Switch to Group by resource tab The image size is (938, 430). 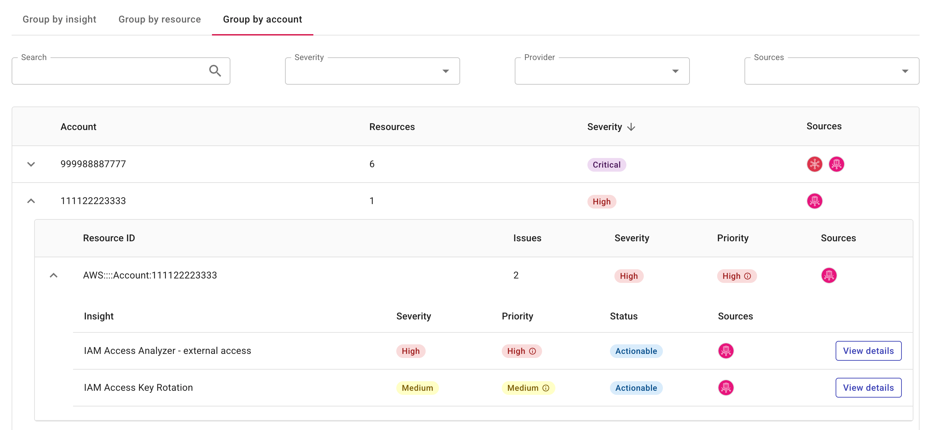pos(159,19)
